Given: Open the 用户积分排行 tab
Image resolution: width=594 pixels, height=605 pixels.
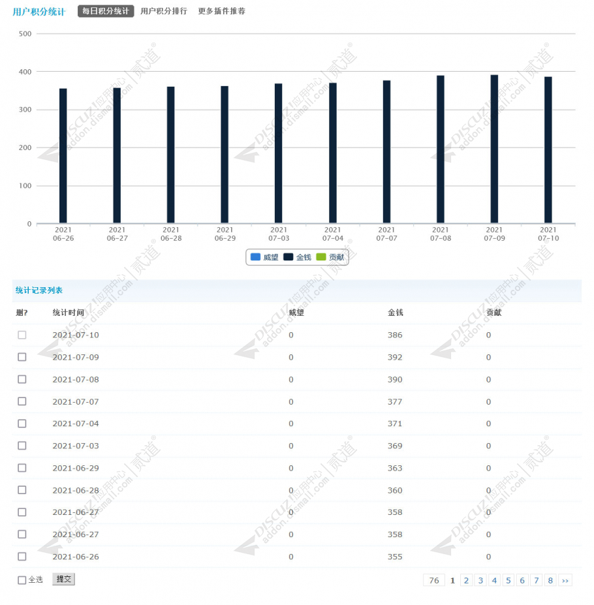Looking at the screenshot, I should [x=164, y=11].
